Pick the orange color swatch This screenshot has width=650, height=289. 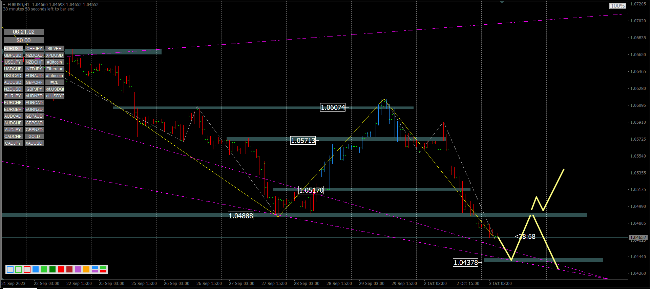coord(86,269)
